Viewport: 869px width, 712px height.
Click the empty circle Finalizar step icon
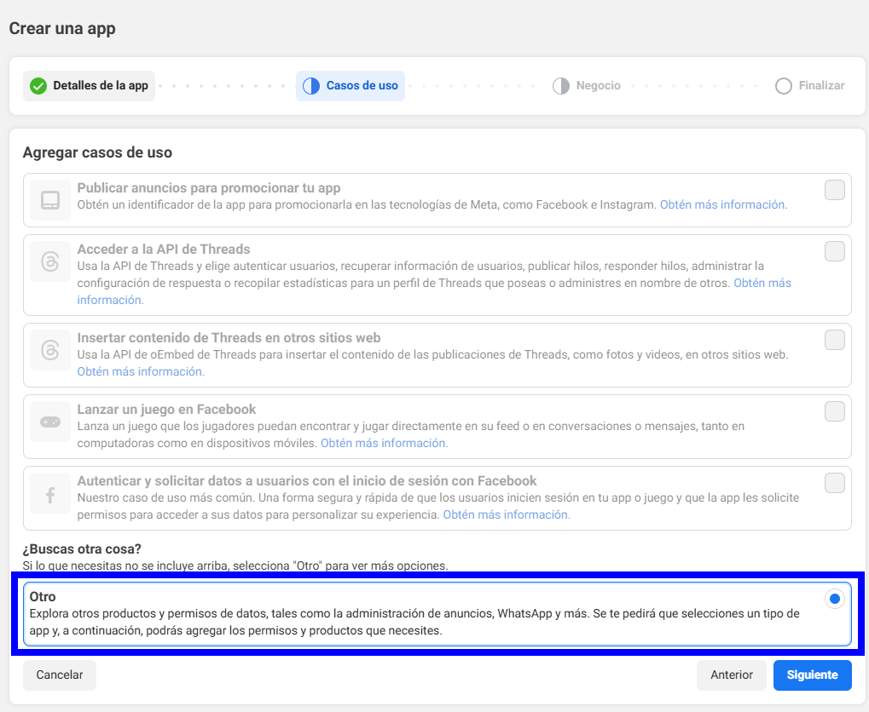[x=783, y=86]
